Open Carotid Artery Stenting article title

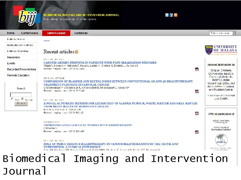tap(100, 63)
